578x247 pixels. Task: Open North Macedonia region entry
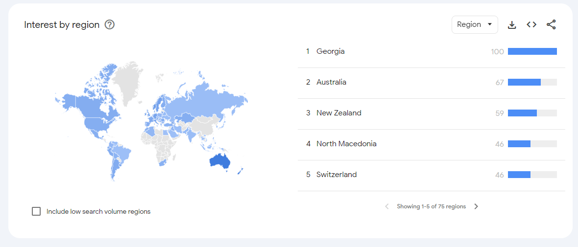(346, 144)
